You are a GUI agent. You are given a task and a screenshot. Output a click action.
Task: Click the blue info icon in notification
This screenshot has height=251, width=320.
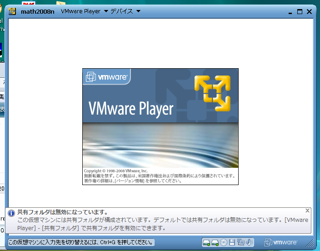[11, 213]
